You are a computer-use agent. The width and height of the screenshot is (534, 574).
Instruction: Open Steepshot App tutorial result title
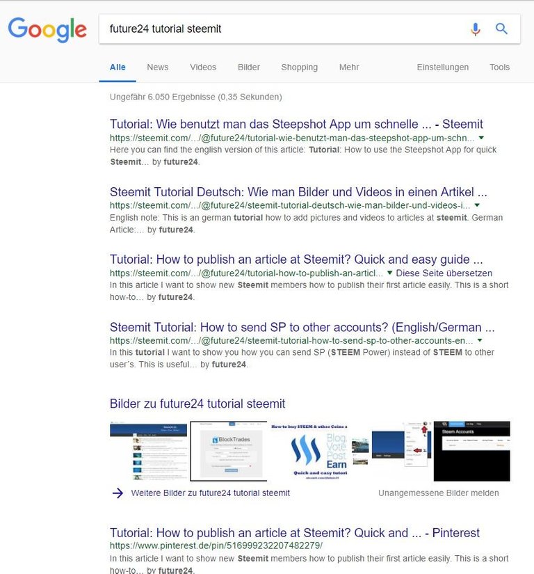[296, 124]
